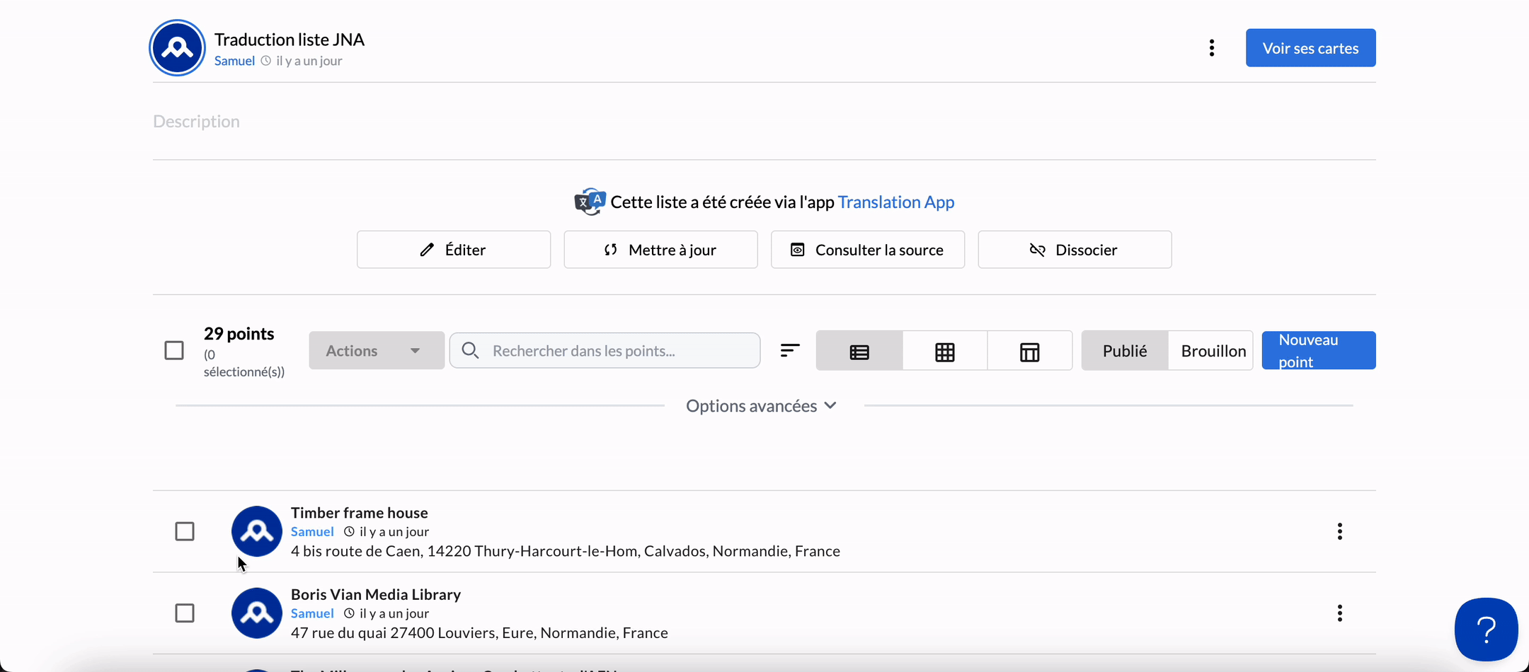Open the help question mark bubble
The height and width of the screenshot is (672, 1529).
[x=1486, y=629]
